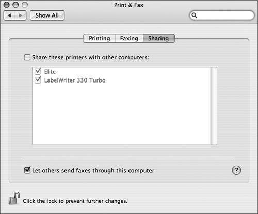
Task: Select the Sharing tab
Action: tap(158, 38)
